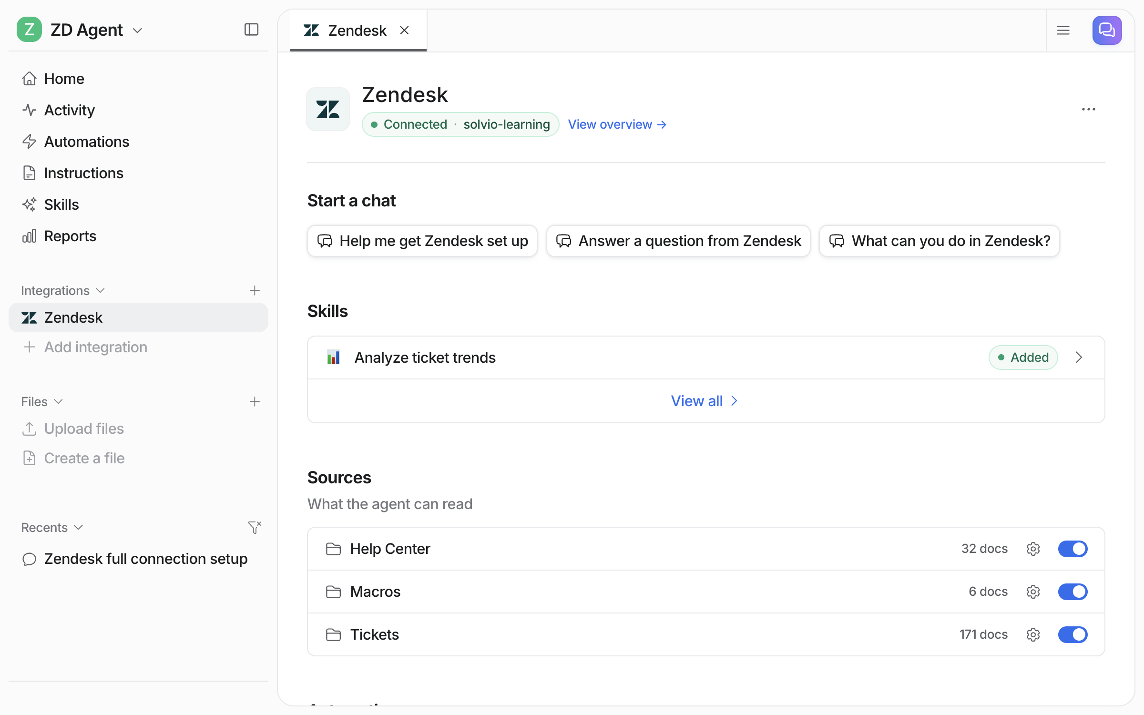Viewport: 1144px width, 715px height.
Task: Click the Tickets folder icon
Action: (333, 634)
